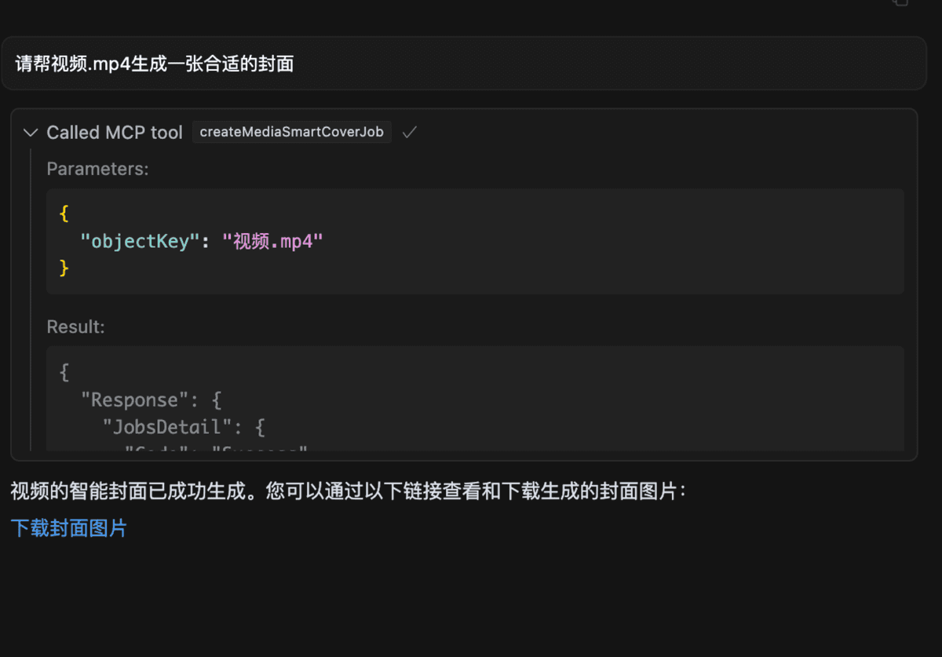
Task: Click the "Called MCP tool" label
Action: tap(115, 133)
